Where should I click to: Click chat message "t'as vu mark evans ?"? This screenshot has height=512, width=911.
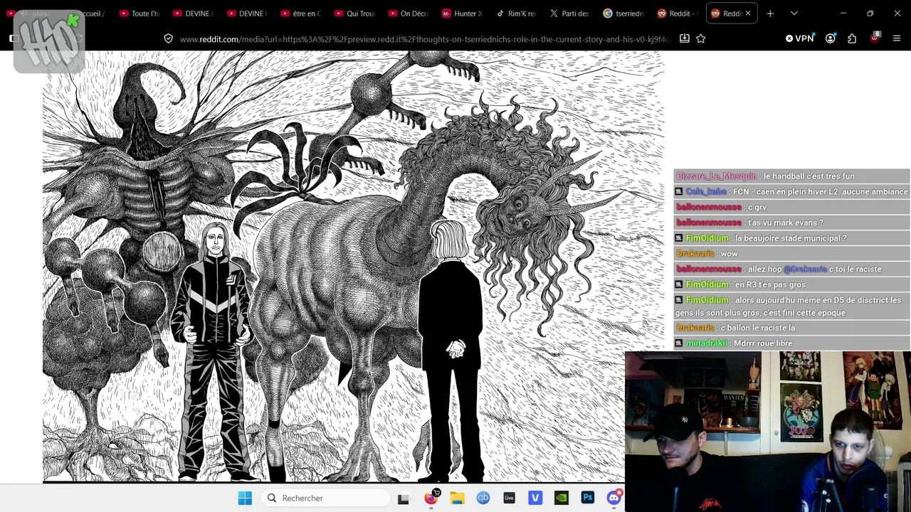pos(786,223)
